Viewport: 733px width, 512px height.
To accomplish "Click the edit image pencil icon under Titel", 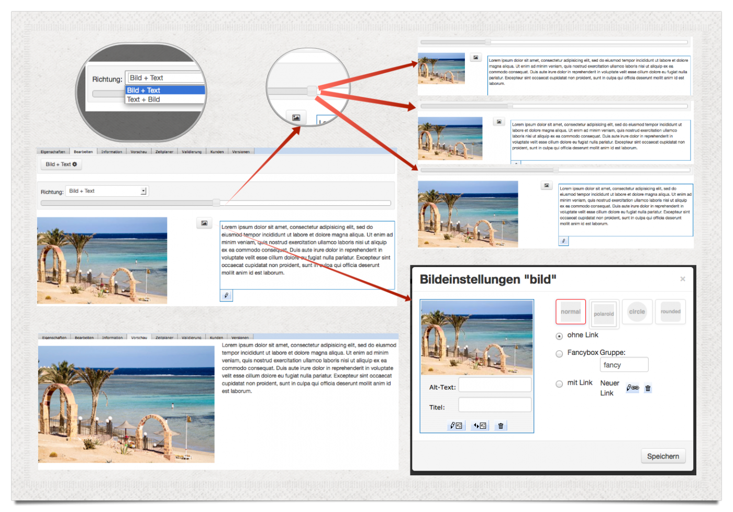I will click(x=456, y=426).
